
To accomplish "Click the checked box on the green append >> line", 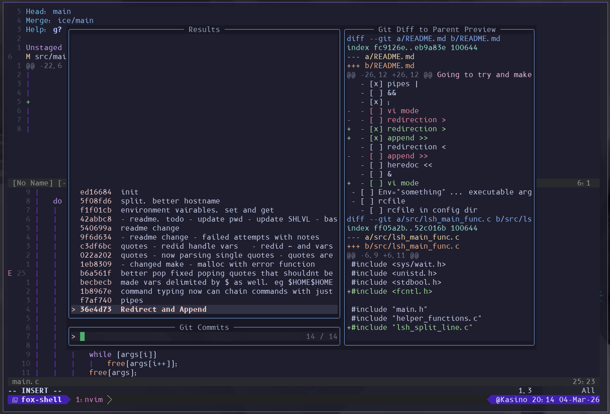I will coord(376,138).
